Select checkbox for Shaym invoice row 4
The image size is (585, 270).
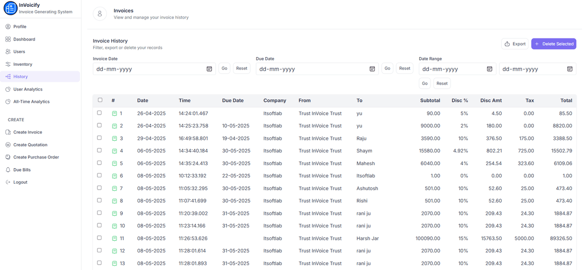(x=99, y=150)
